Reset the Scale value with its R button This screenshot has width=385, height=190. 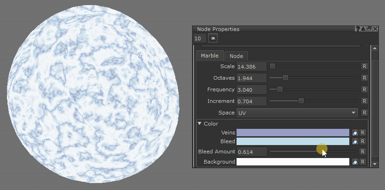[364, 66]
